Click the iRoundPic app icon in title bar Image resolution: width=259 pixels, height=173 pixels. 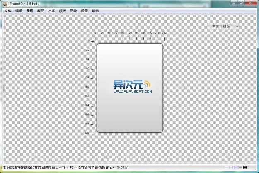tap(5, 4)
